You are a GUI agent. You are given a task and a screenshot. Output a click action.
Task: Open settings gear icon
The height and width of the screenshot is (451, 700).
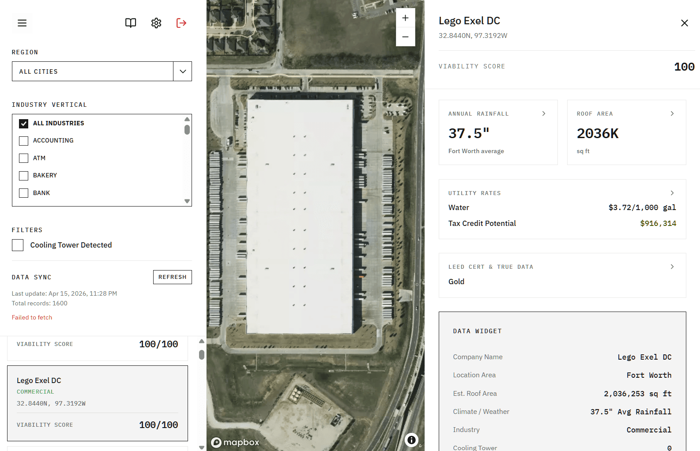[156, 23]
